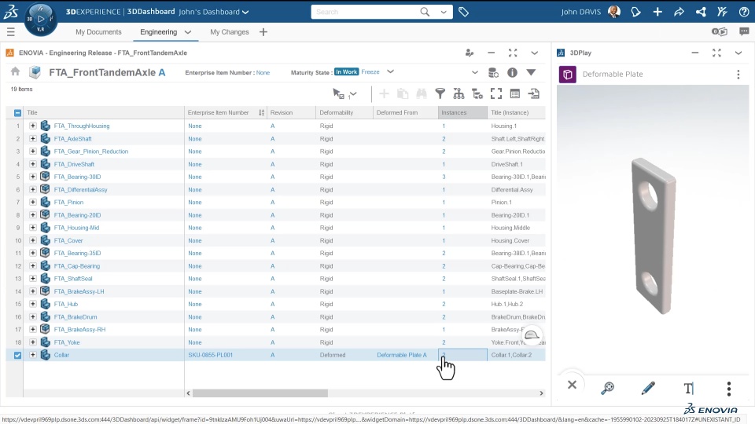
Task: Toggle the view switch near chat icon
Action: pyautogui.click(x=720, y=31)
